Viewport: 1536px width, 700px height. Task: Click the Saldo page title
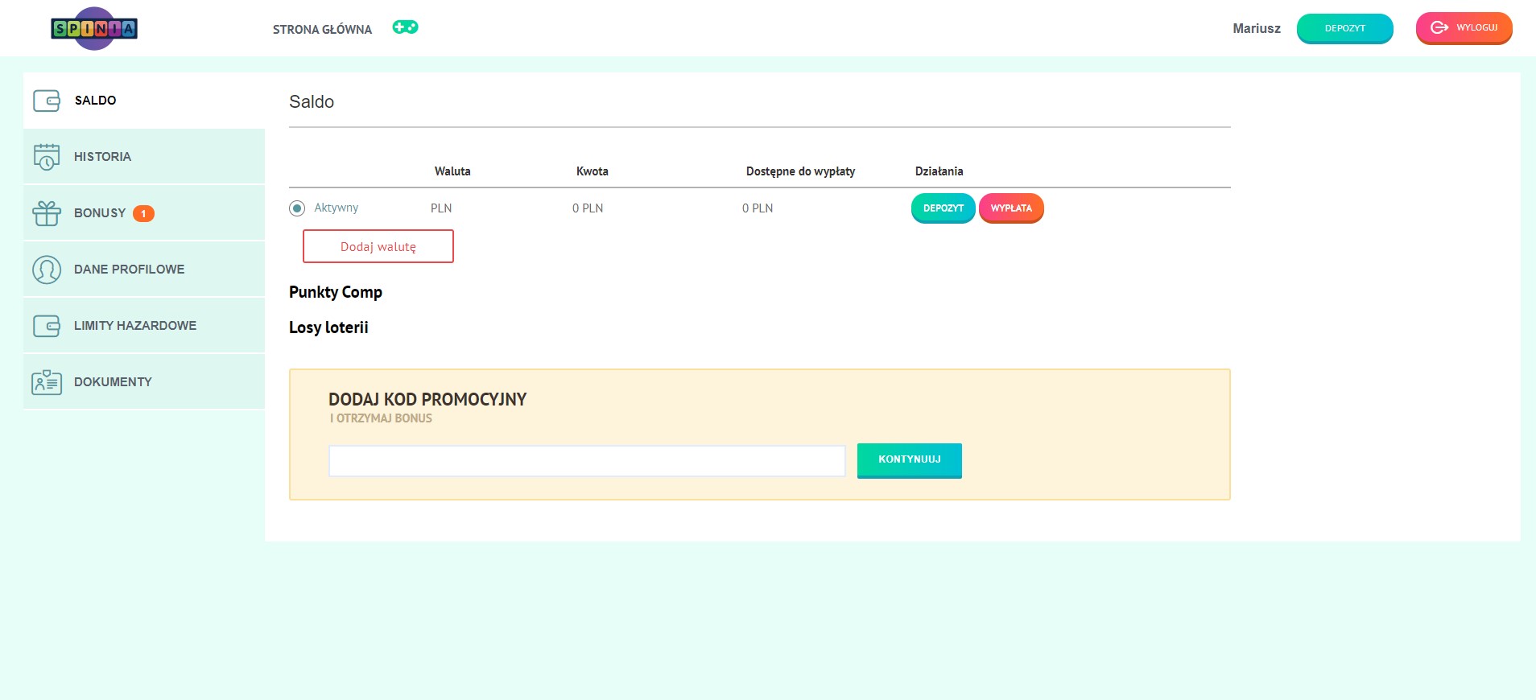pos(312,101)
